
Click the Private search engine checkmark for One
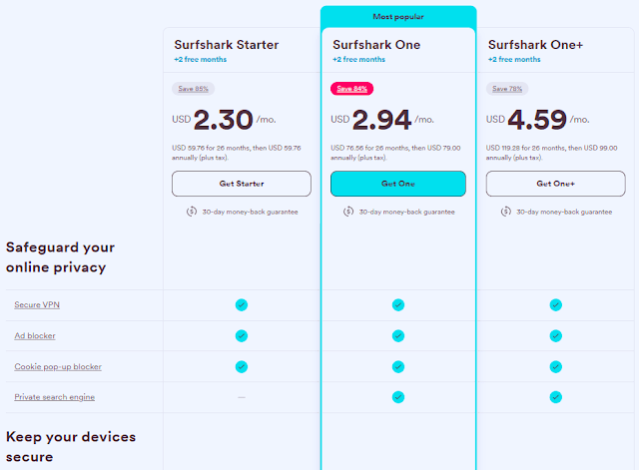click(398, 397)
